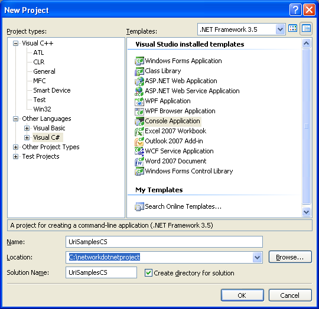Click the Console Application template icon
This screenshot has height=309, width=319.
pos(139,121)
